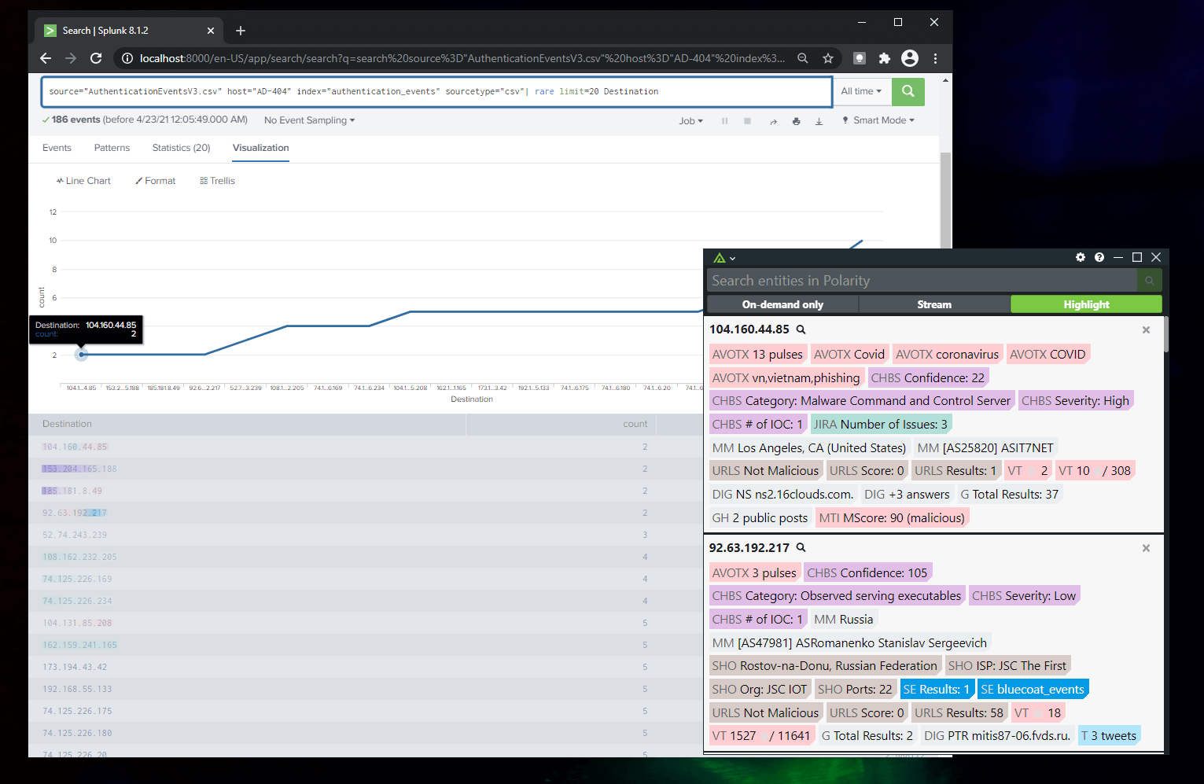Open SHO Ports: 22 tag
The width and height of the screenshot is (1204, 784).
coord(855,690)
